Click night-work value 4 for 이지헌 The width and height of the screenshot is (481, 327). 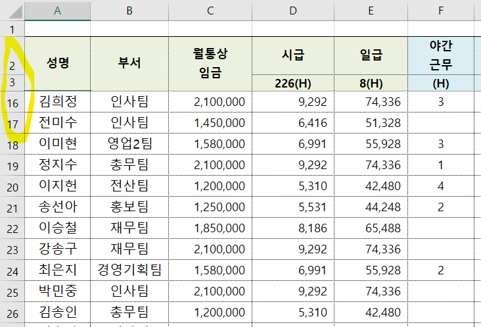pyautogui.click(x=441, y=186)
